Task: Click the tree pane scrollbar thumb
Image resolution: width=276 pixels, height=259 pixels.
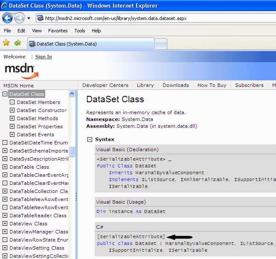Action: click(72, 152)
